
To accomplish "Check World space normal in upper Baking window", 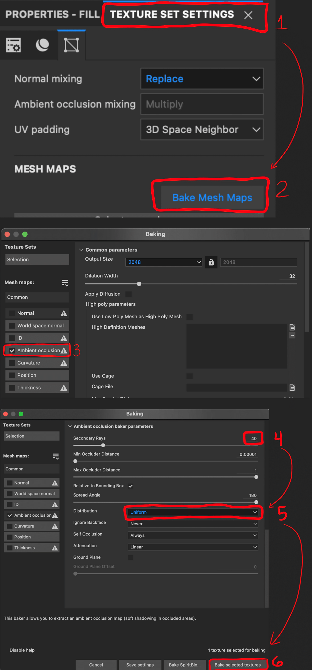I will (x=12, y=325).
